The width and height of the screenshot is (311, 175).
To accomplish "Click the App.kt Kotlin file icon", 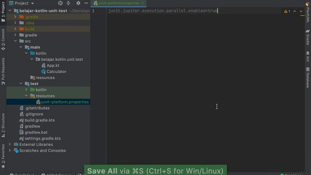I will click(43, 66).
